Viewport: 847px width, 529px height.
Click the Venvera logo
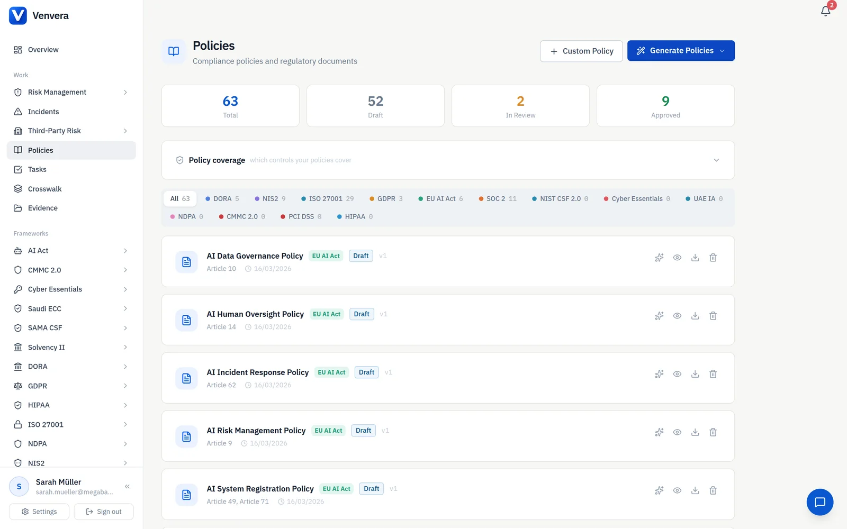pos(18,15)
